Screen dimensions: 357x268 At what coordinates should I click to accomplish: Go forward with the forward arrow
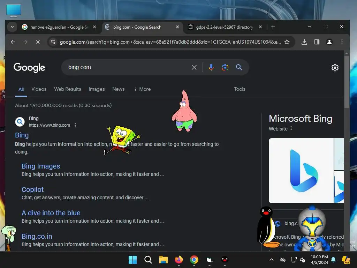click(25, 42)
